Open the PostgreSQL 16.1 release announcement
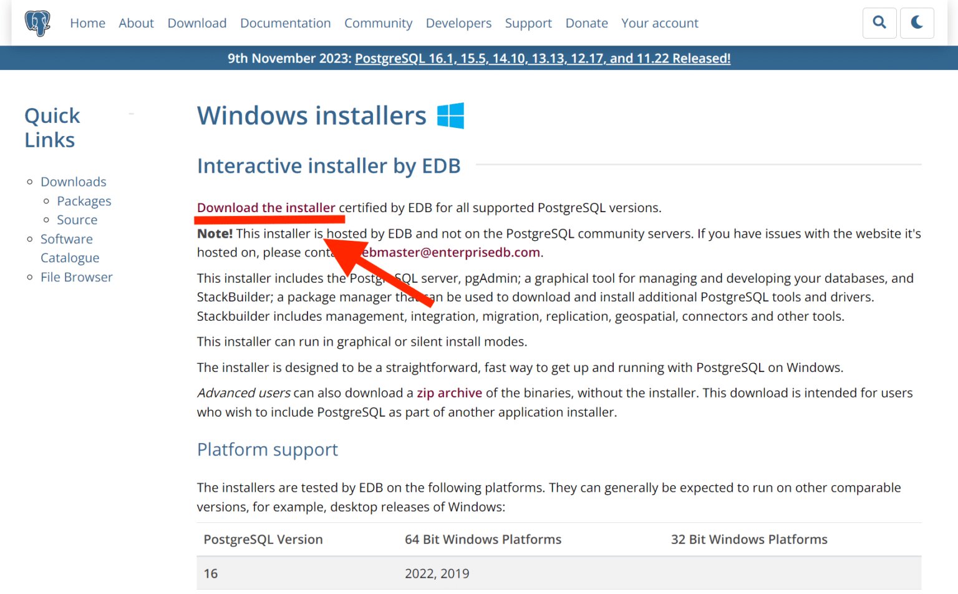The image size is (958, 594). tap(542, 59)
